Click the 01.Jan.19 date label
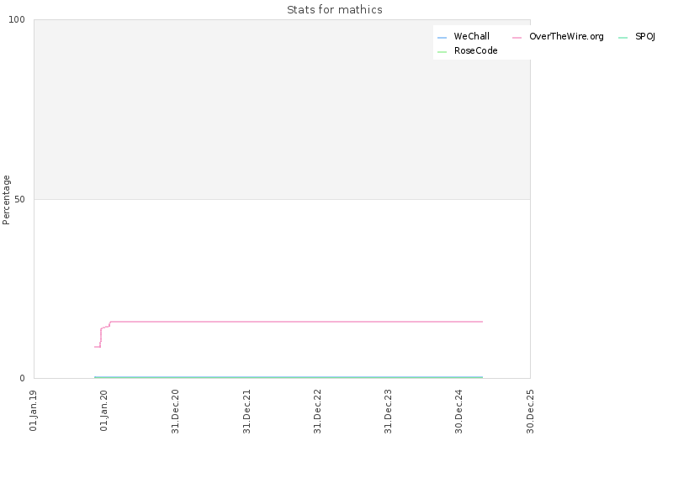 point(33,410)
